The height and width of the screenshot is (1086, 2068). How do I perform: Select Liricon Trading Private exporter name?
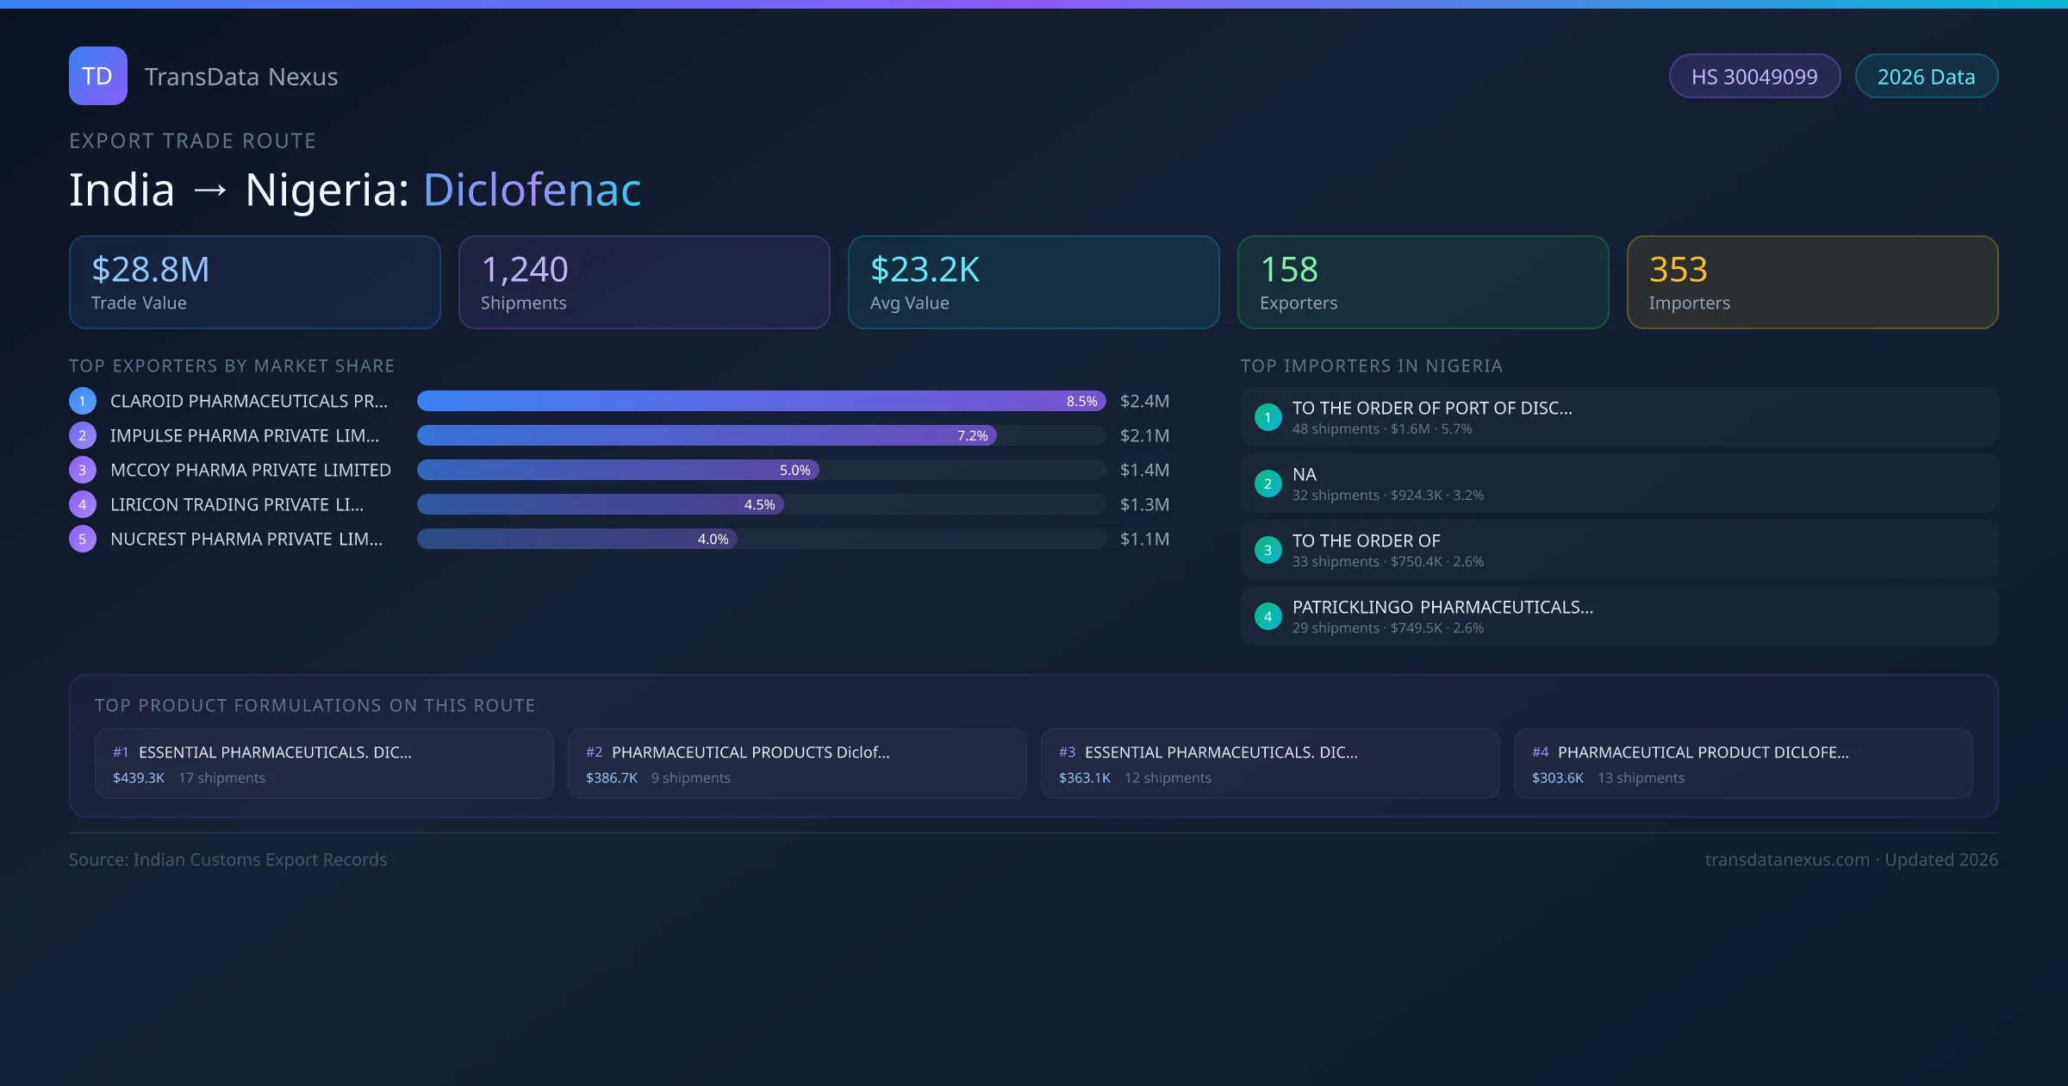tap(237, 504)
